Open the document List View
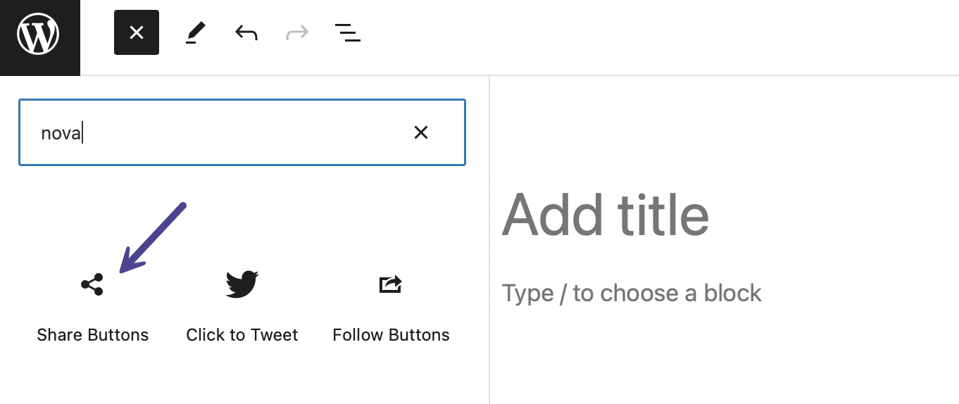The width and height of the screenshot is (959, 404). tap(347, 32)
